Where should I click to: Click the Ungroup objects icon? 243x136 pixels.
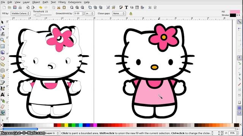[114, 8]
